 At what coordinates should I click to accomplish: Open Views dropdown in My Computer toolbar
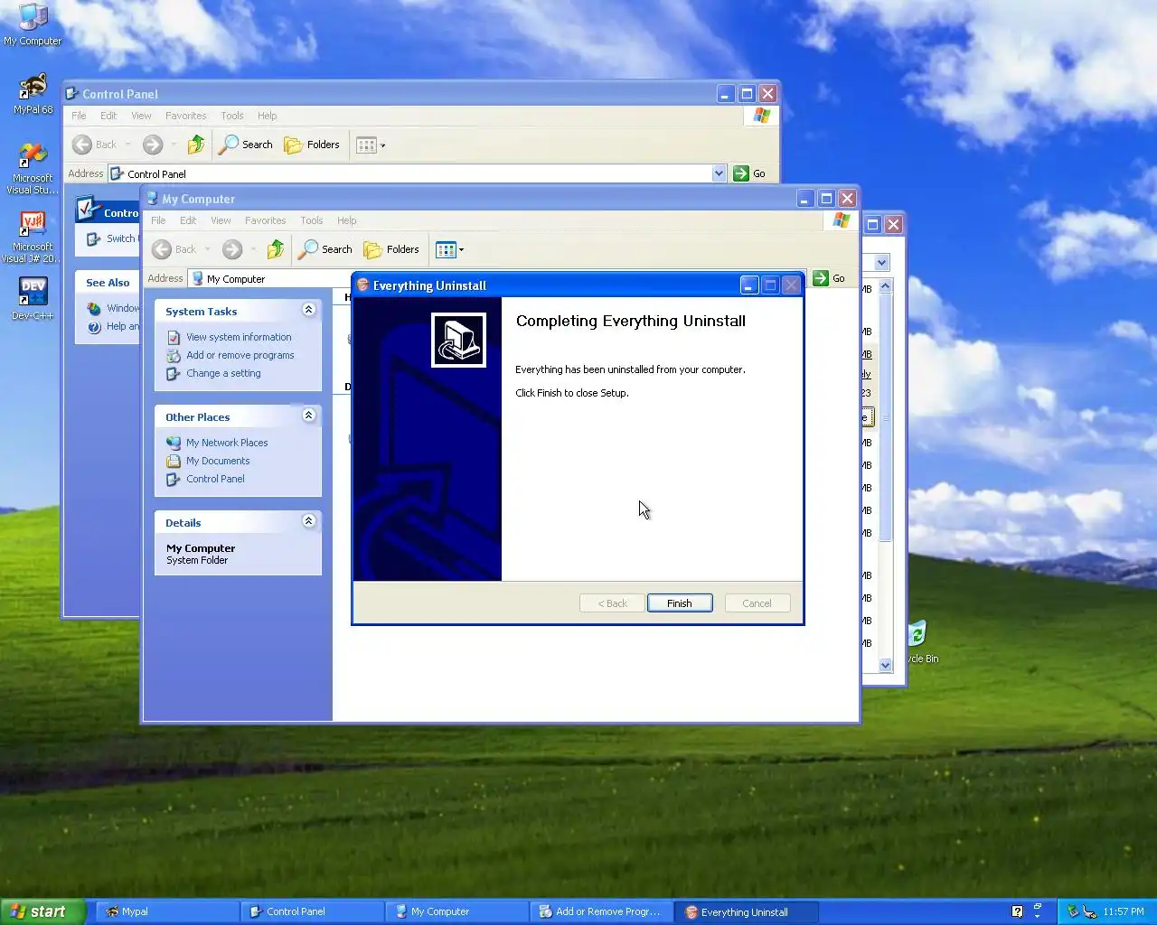450,249
